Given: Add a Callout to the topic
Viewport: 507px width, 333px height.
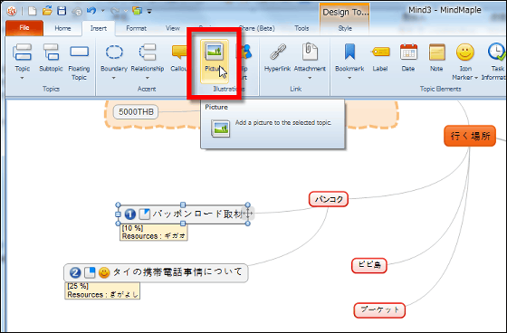Looking at the screenshot, I should tap(179, 58).
